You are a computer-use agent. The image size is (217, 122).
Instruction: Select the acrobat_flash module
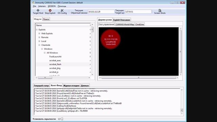55,64
